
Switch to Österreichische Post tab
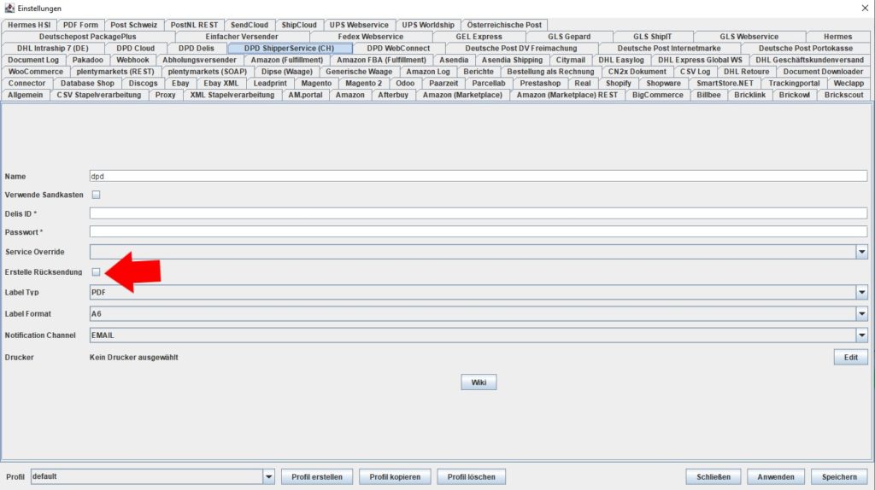coord(504,25)
